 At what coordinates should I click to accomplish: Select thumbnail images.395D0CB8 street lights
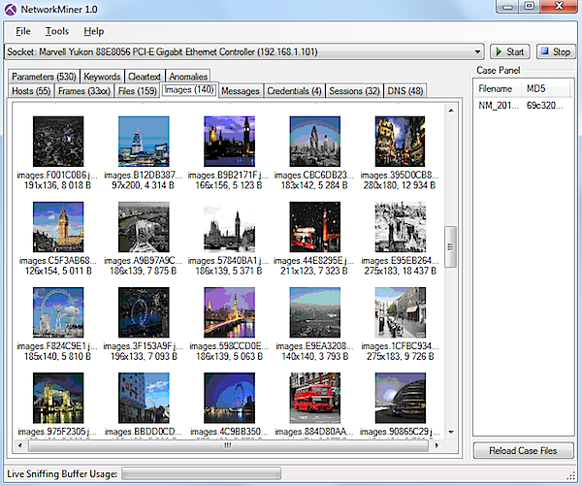click(400, 142)
